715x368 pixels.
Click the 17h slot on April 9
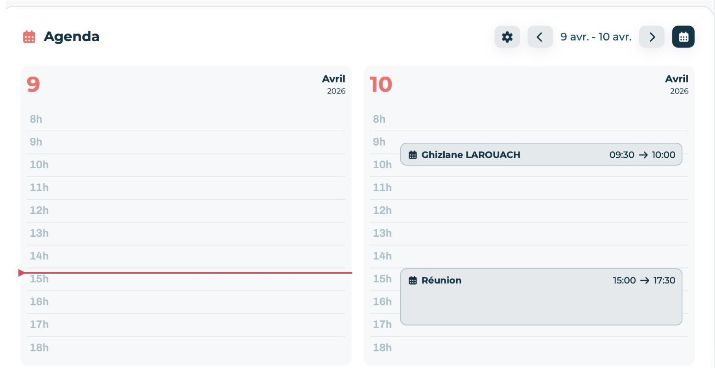(186, 325)
